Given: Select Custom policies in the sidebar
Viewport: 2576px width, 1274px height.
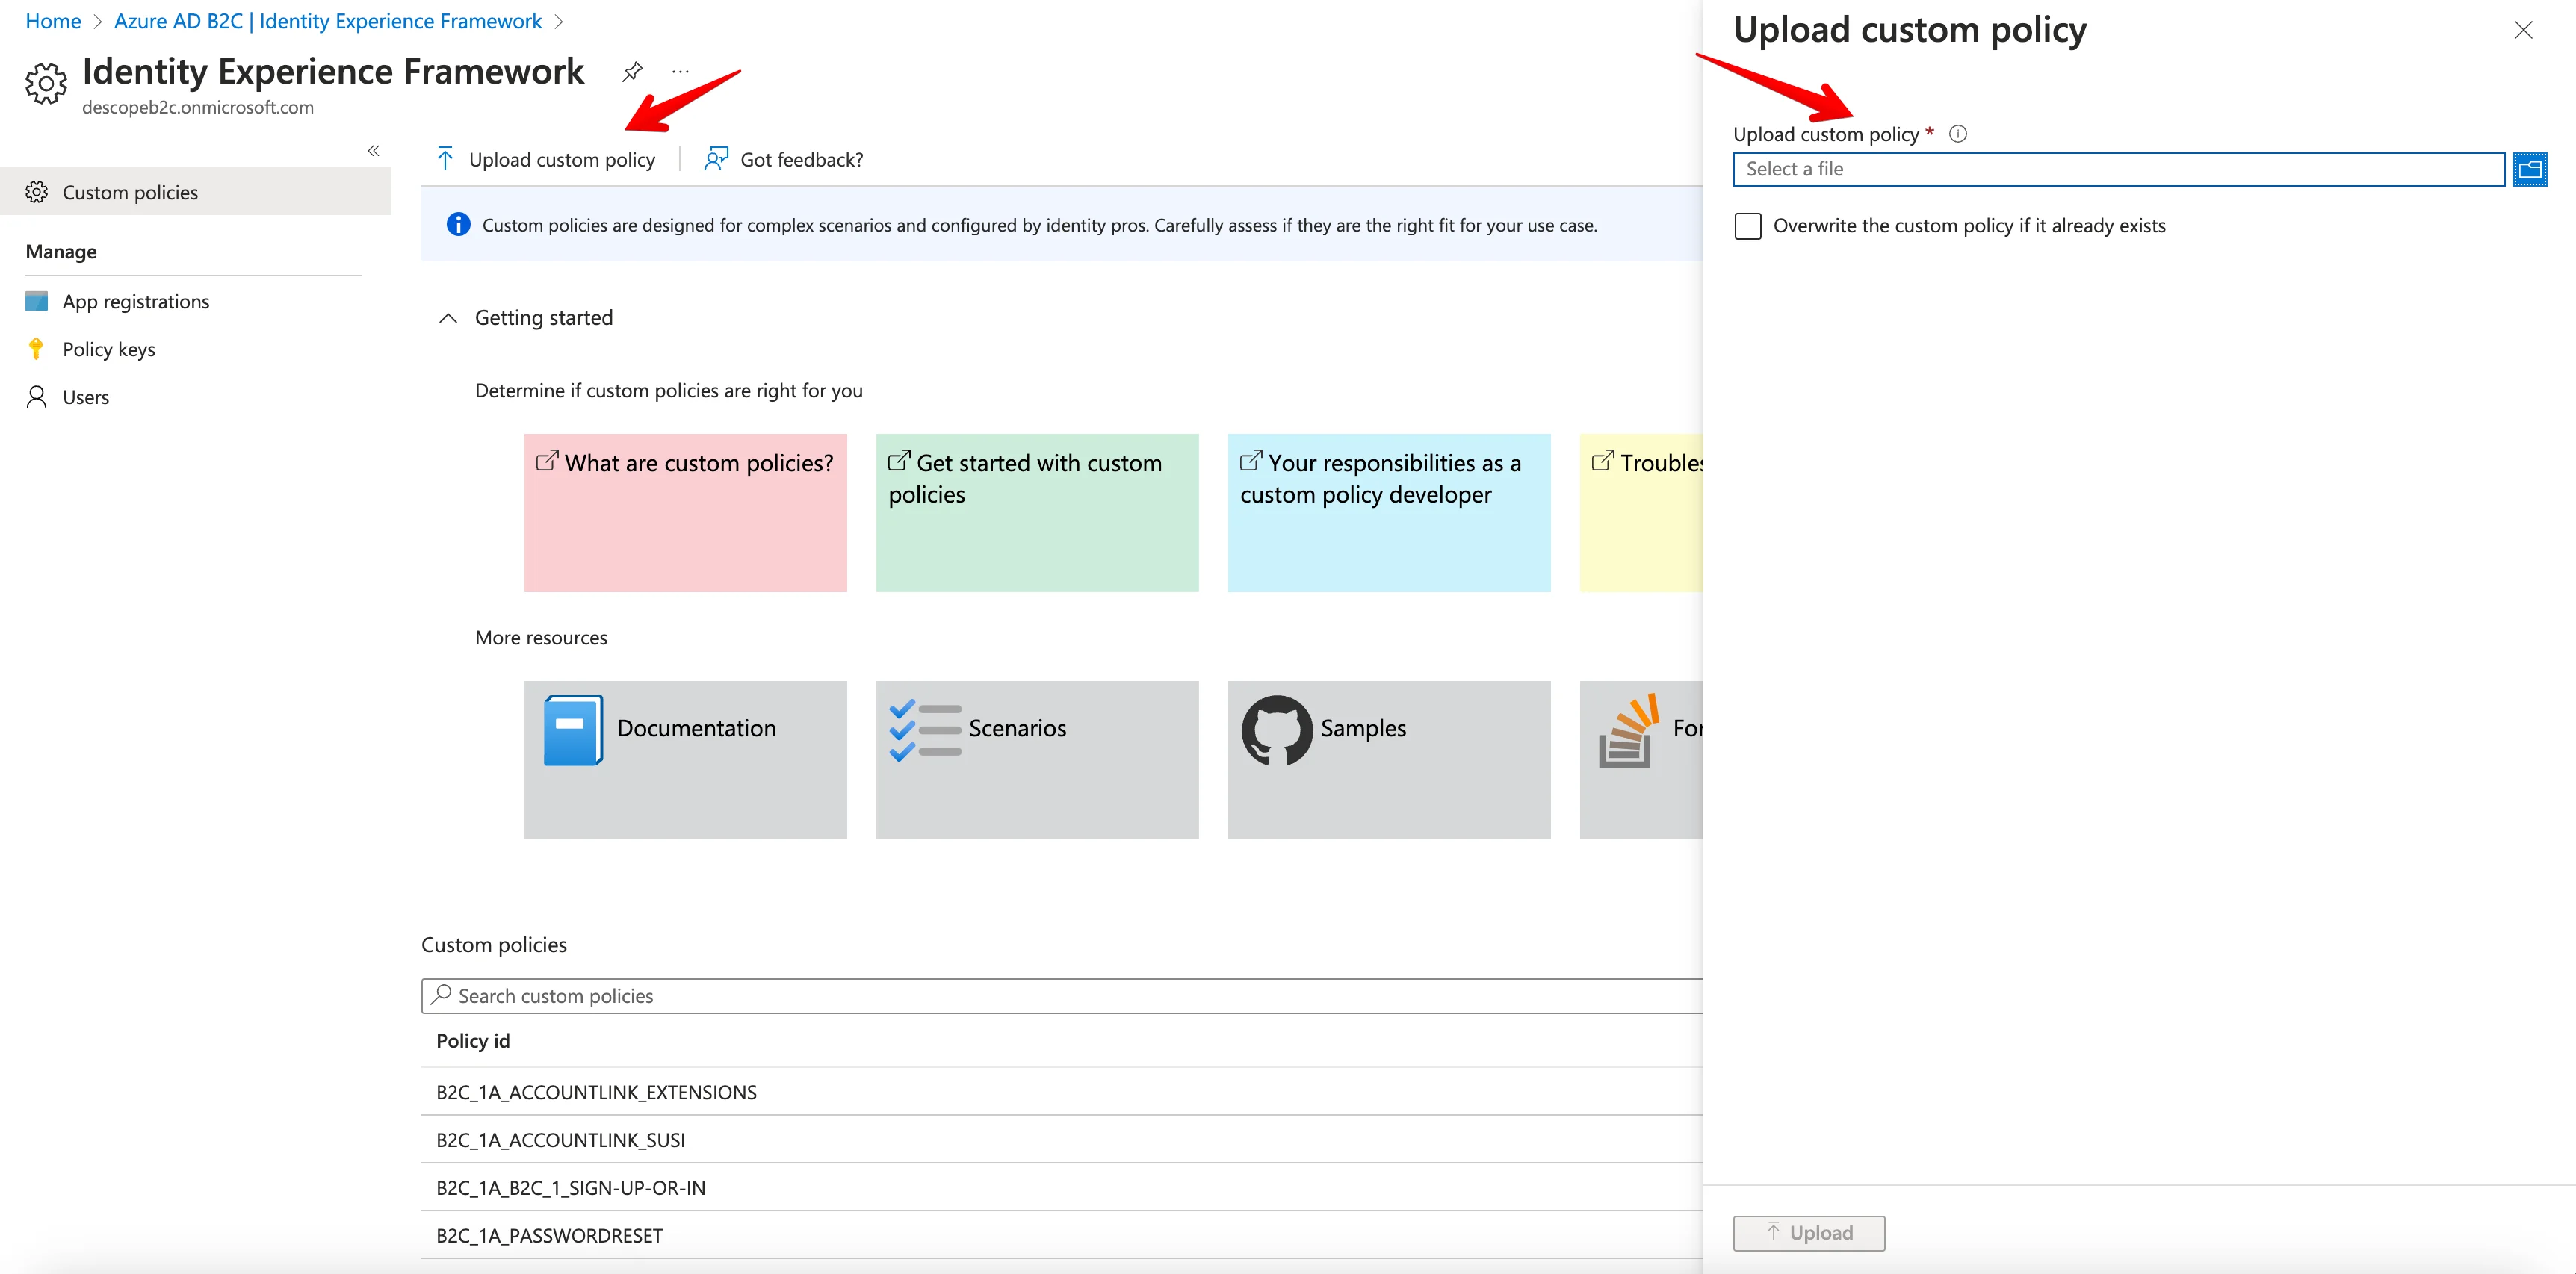Looking at the screenshot, I should (130, 192).
